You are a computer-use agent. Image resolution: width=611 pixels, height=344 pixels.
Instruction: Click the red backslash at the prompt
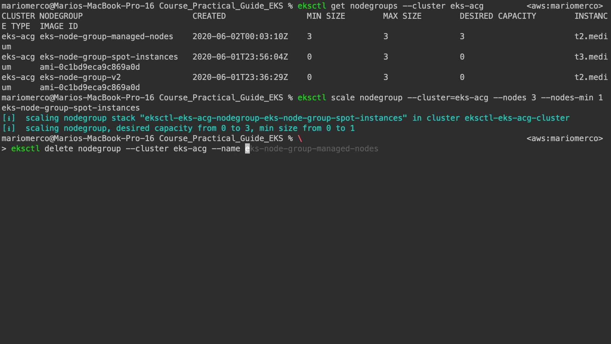coord(300,139)
